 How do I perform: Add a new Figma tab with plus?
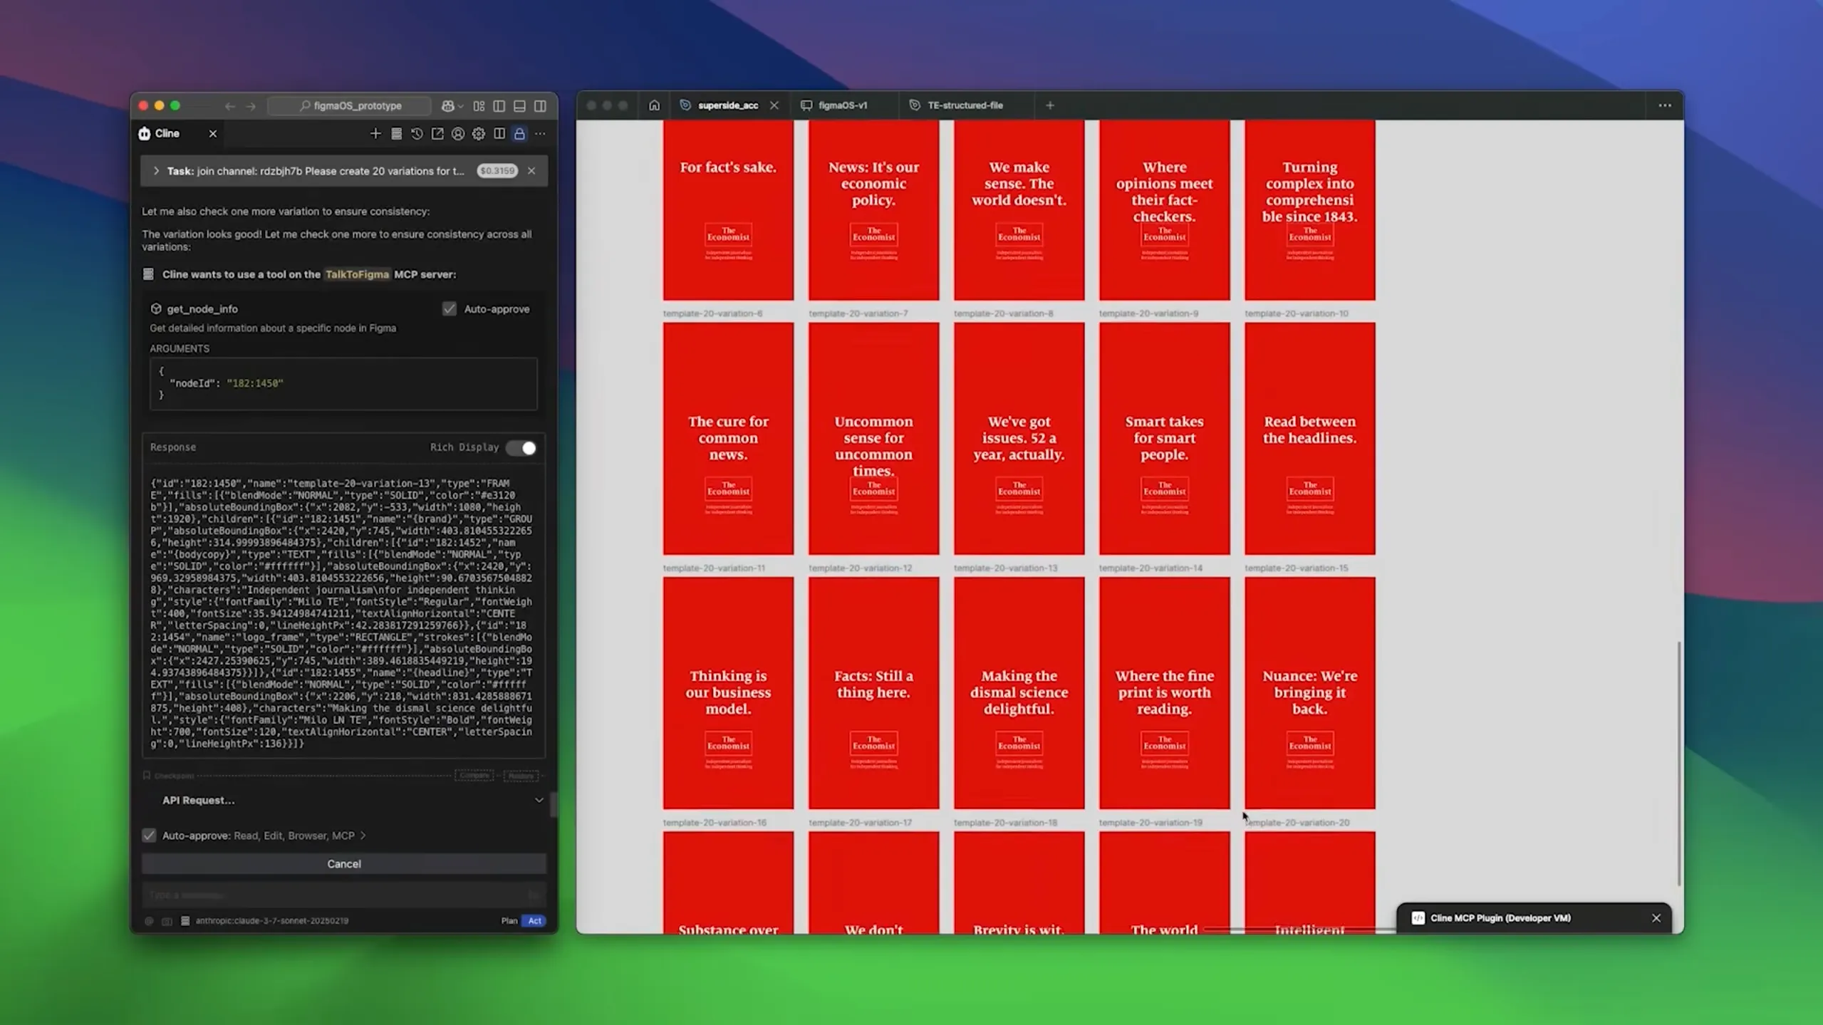click(x=1049, y=105)
